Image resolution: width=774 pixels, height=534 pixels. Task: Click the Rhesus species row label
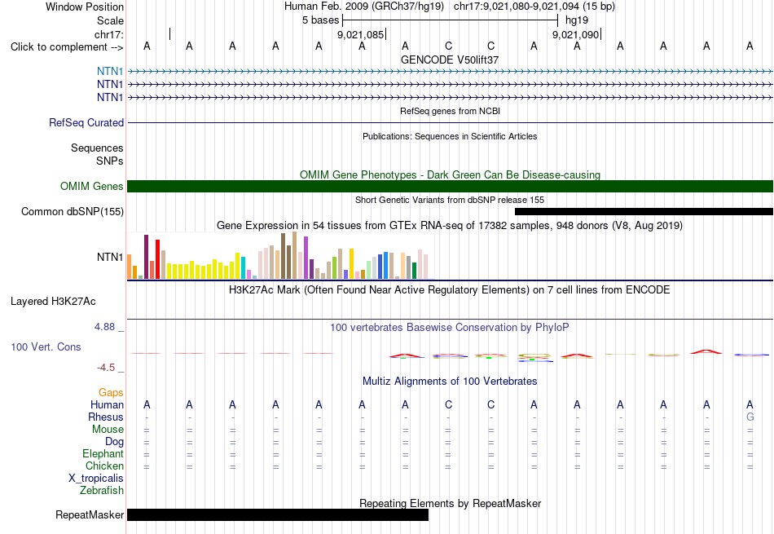106,417
